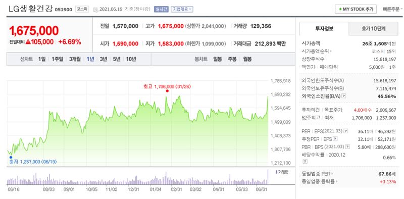Click the 상한가 2,041,000 text
The image size is (404, 199).
pyautogui.click(x=206, y=26)
